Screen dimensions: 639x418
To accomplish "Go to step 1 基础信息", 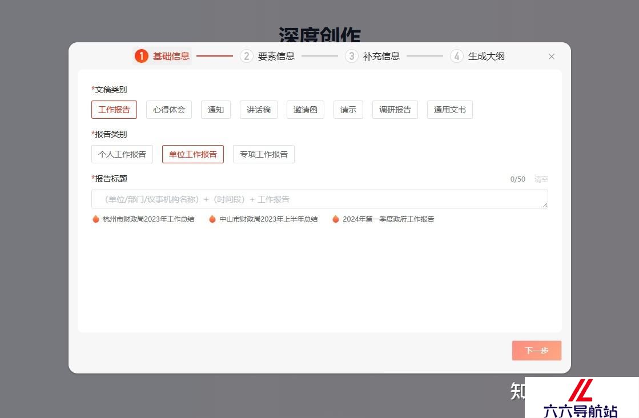I will (162, 56).
